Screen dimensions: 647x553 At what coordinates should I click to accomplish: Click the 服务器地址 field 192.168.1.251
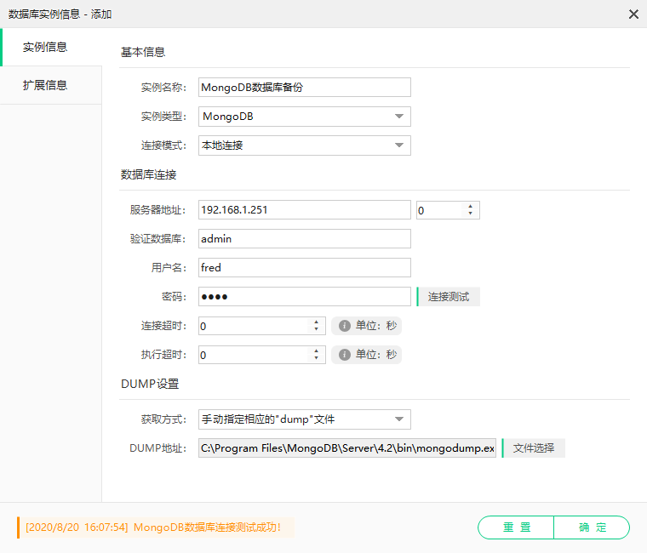pyautogui.click(x=305, y=210)
